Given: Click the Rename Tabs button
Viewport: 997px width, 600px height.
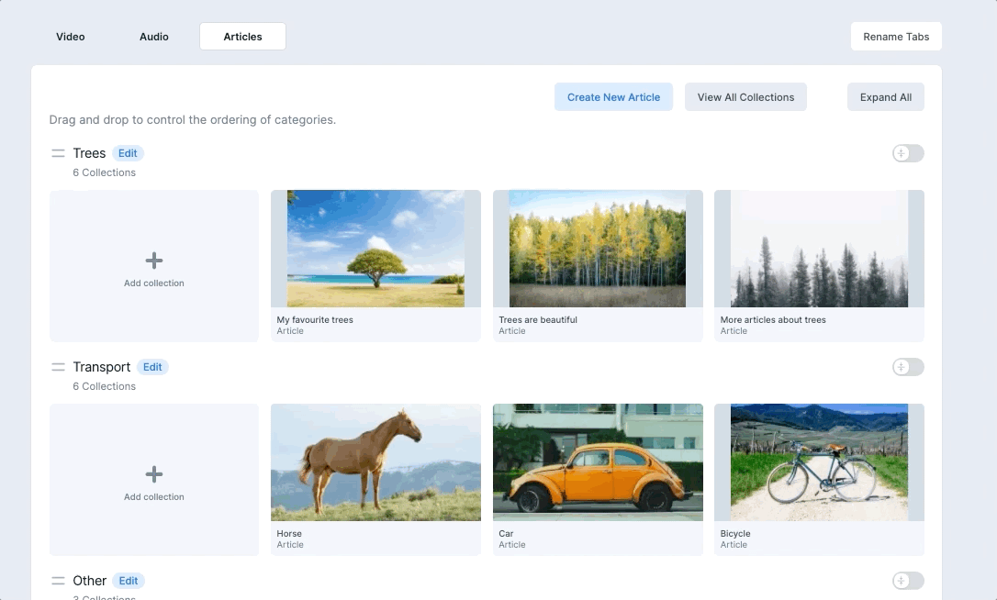Looking at the screenshot, I should coord(896,37).
